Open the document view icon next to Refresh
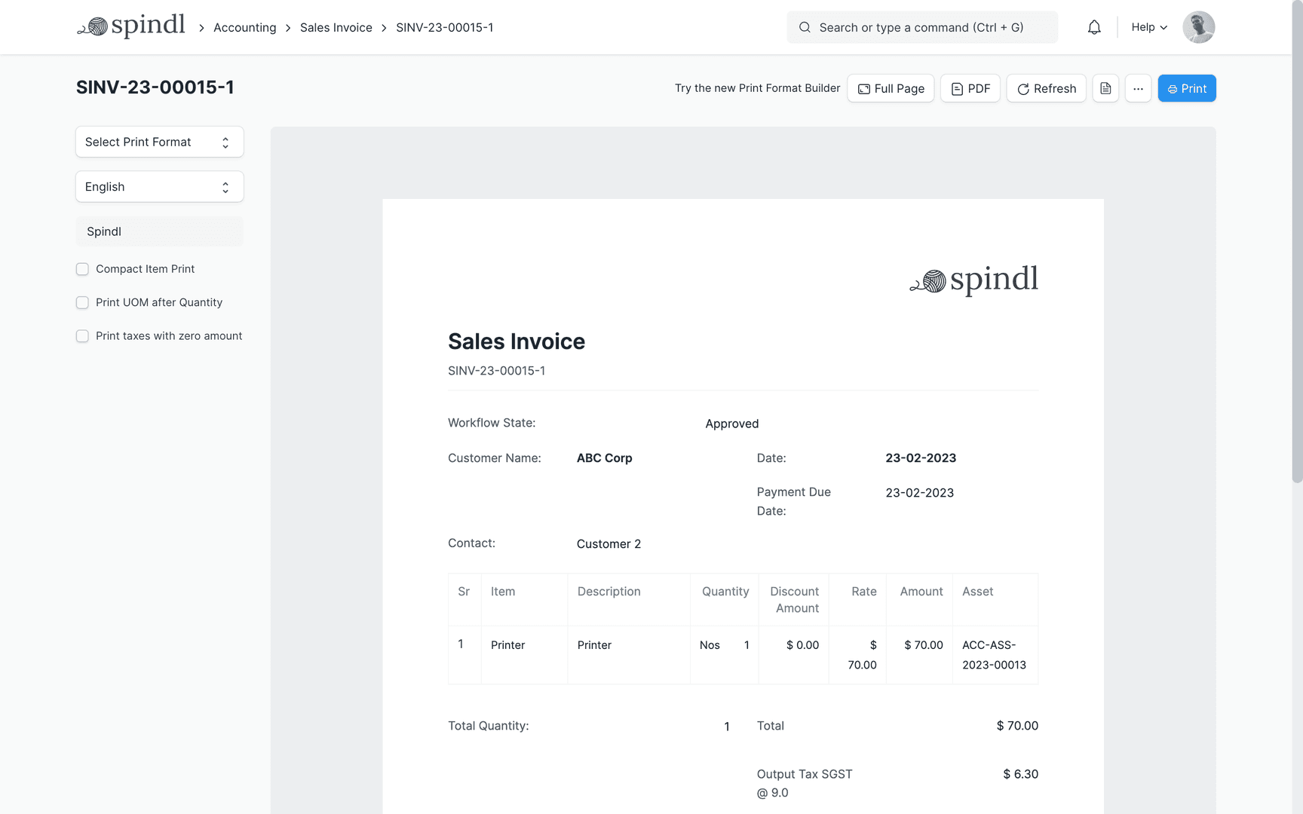This screenshot has width=1303, height=814. 1105,88
